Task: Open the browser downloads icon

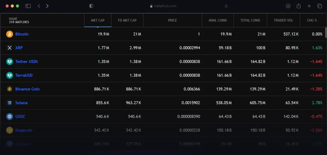Action: click(x=288, y=6)
